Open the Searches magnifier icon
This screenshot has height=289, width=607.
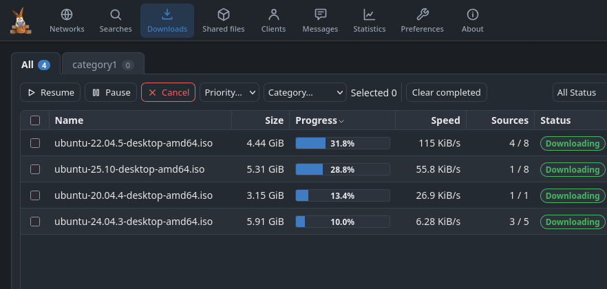(x=116, y=14)
